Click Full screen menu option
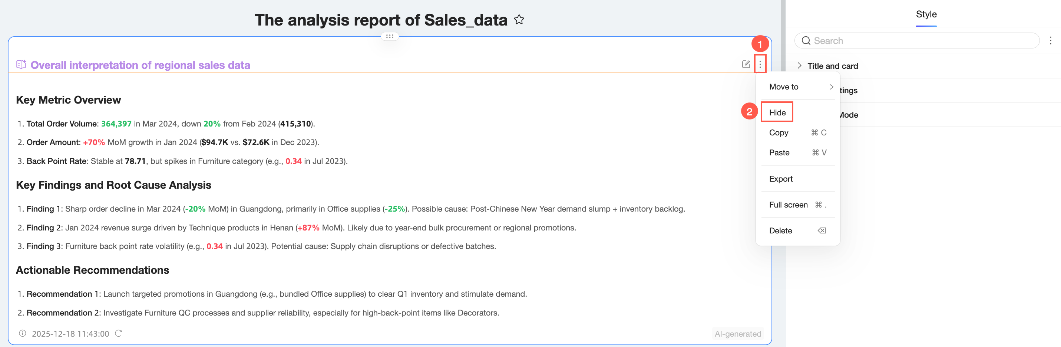1061x347 pixels. pyautogui.click(x=788, y=205)
